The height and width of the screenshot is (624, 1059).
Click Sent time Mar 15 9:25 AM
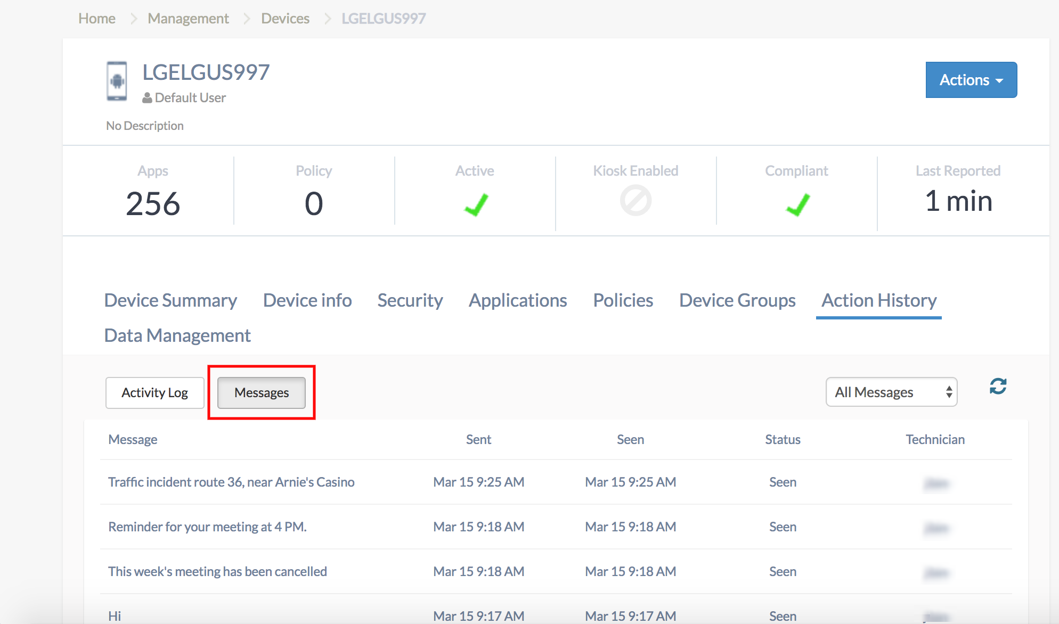tap(478, 482)
